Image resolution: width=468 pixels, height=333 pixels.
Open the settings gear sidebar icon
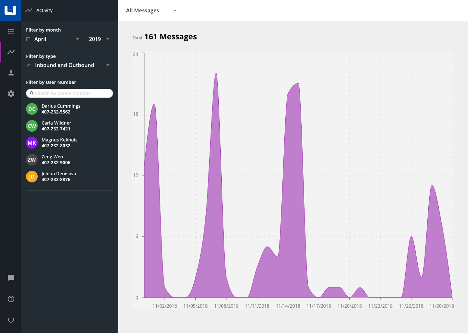(11, 94)
